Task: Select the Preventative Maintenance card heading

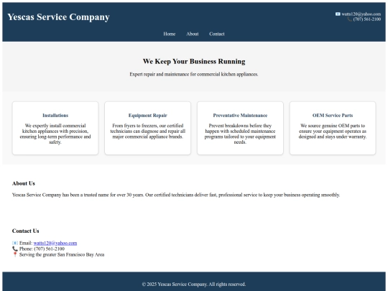Action: (x=240, y=115)
